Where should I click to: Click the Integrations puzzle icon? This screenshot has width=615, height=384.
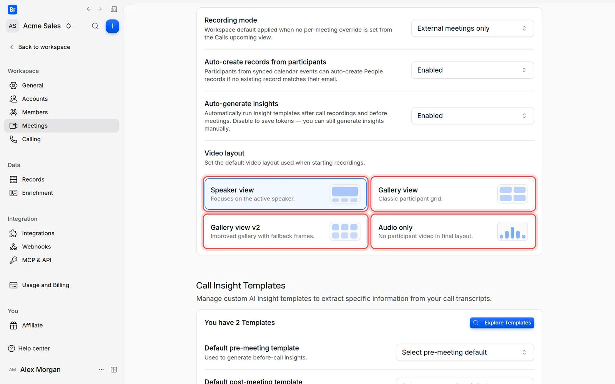(13, 233)
